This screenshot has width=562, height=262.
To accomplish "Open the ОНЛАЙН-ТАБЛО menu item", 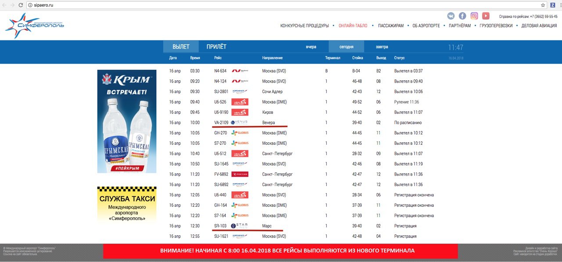I will 353,26.
